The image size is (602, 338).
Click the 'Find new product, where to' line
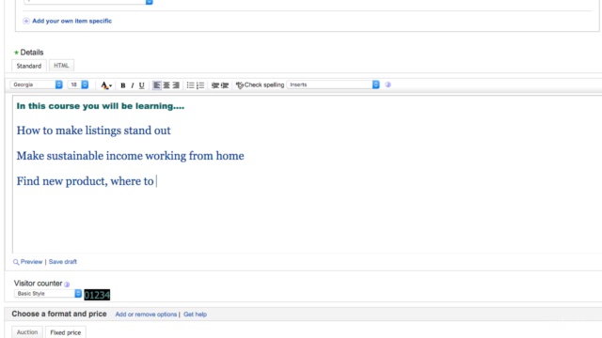point(85,181)
